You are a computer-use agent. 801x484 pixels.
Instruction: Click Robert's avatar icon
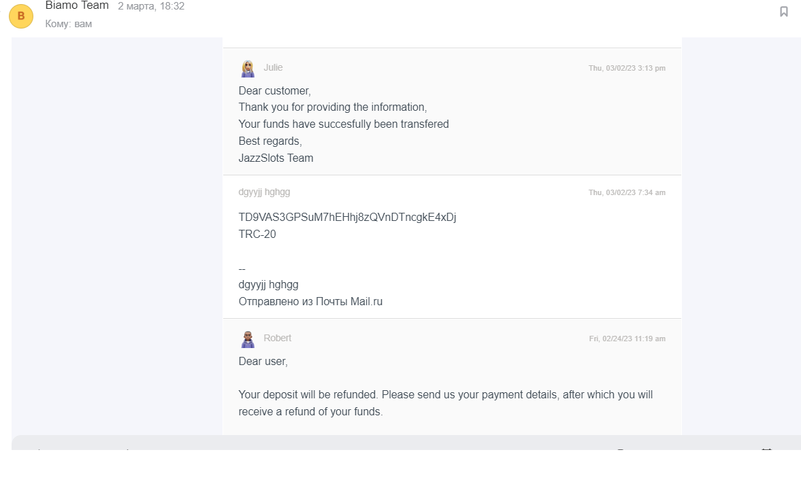pyautogui.click(x=248, y=339)
